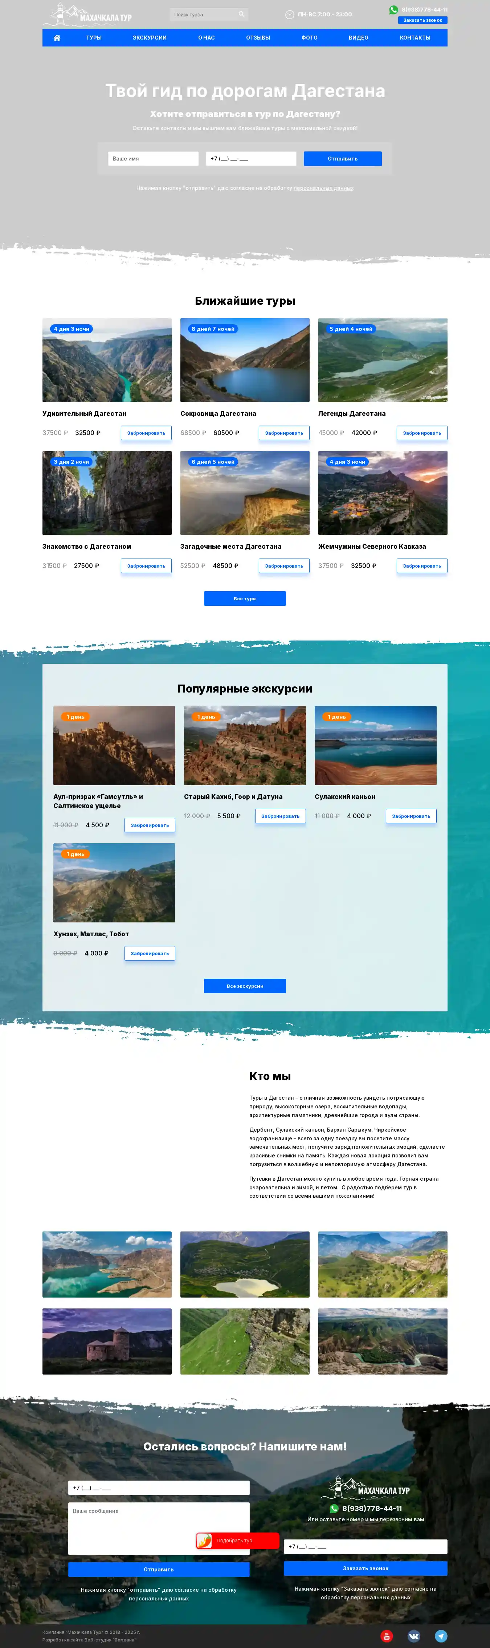Book the 'Сокровища Дагестана' tour

point(284,433)
